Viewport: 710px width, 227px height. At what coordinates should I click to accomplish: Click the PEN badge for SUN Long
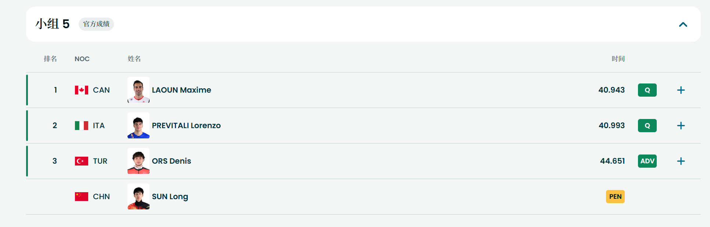[615, 197]
